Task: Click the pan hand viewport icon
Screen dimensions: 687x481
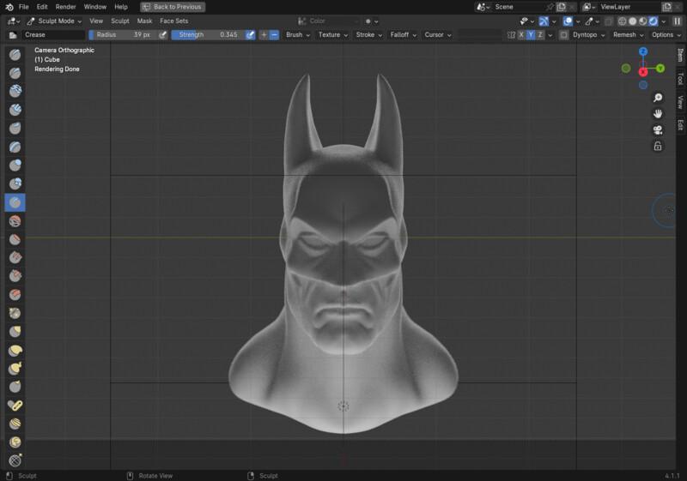Action: point(658,113)
